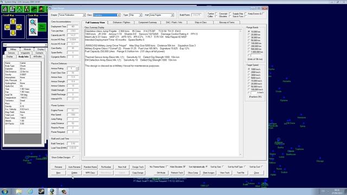Toggle the Supply Ship checkbox

pyautogui.click(x=246, y=14)
